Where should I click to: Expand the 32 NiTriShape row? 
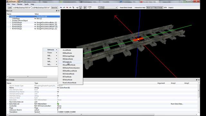click(11, 24)
